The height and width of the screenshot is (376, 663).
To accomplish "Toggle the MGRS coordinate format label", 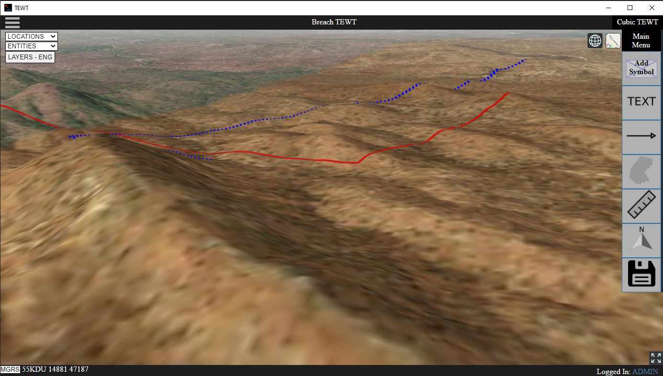I will pyautogui.click(x=10, y=370).
